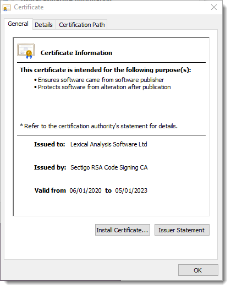Click the Certificate Information heading
Screen dimensions: 231x289
pyautogui.click(x=76, y=53)
